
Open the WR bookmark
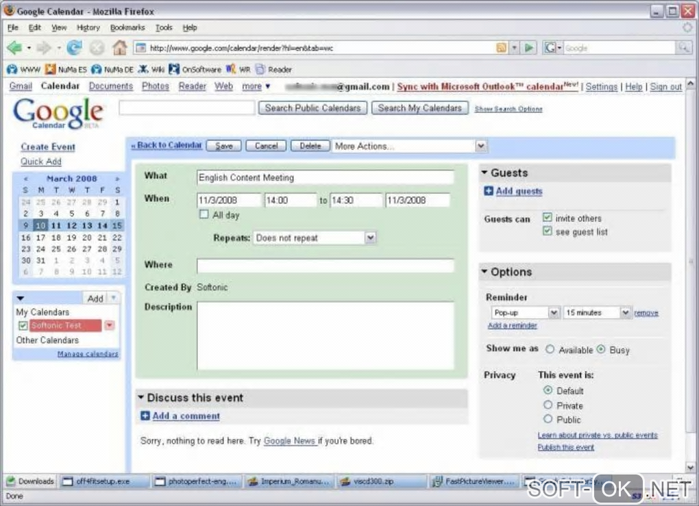(x=238, y=69)
